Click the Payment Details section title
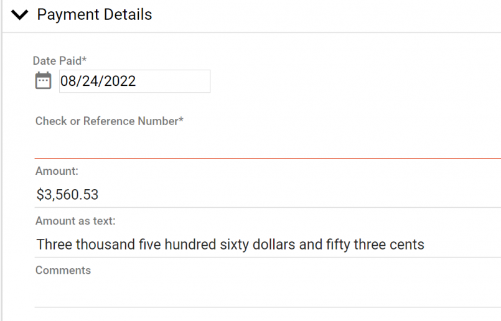Screen dimensions: 501x321 (95, 15)
